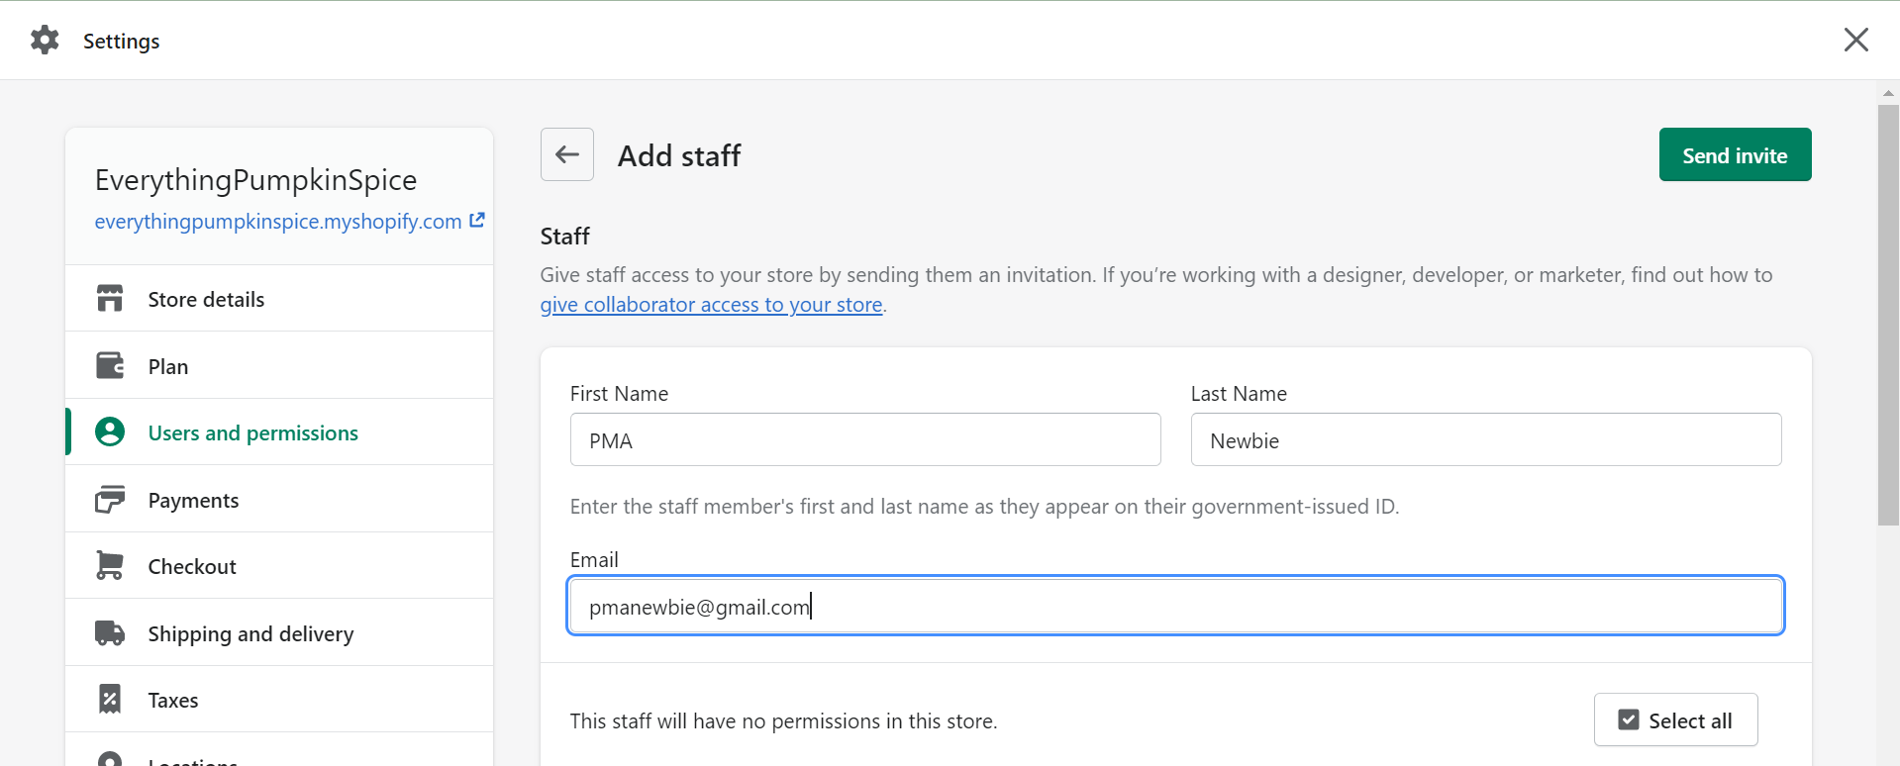
Task: Click the Users and permissions person icon
Action: 110,432
